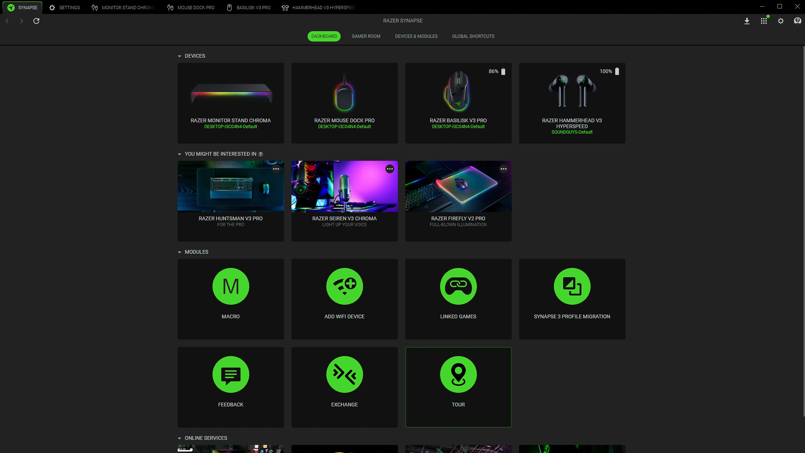
Task: Switch to Global Shortcuts tab
Action: (473, 36)
